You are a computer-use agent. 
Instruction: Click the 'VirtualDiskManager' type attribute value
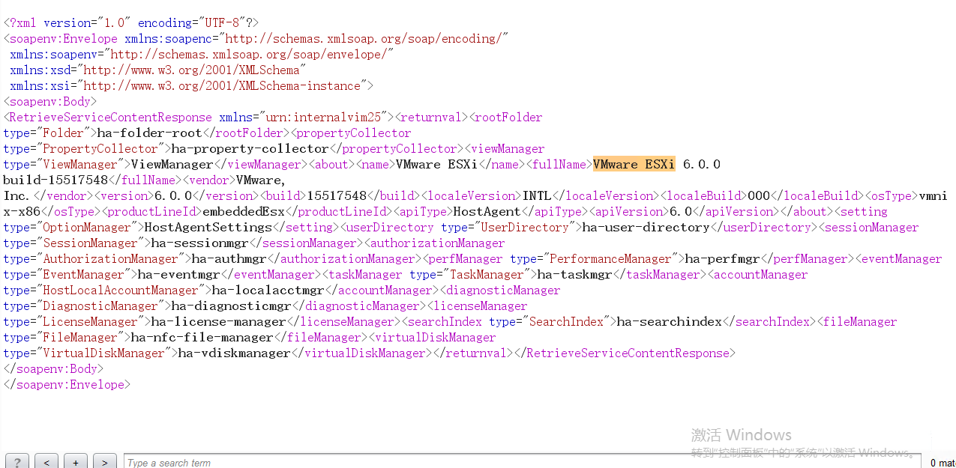click(x=103, y=353)
